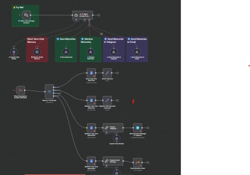This screenshot has height=175, width=250.
Task: Open the Prepare Telegram chain node
Action: point(113,128)
